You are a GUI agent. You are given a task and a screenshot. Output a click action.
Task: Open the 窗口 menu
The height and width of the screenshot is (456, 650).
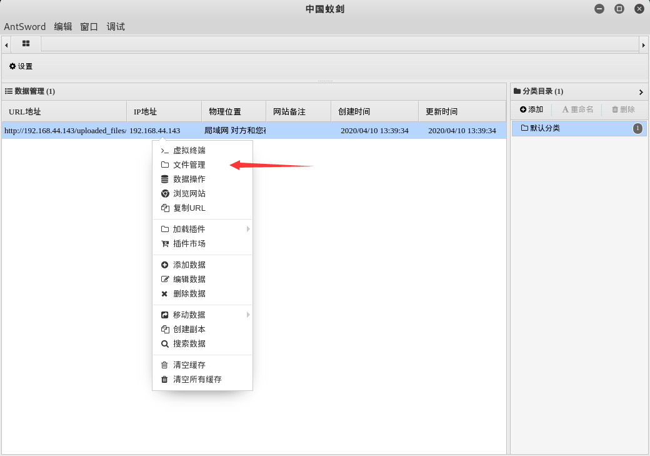click(89, 26)
